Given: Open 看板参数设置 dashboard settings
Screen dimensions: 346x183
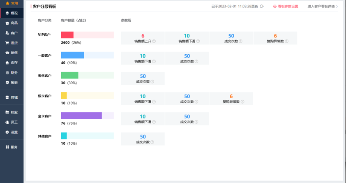Looking at the screenshot, I should 286,7.
